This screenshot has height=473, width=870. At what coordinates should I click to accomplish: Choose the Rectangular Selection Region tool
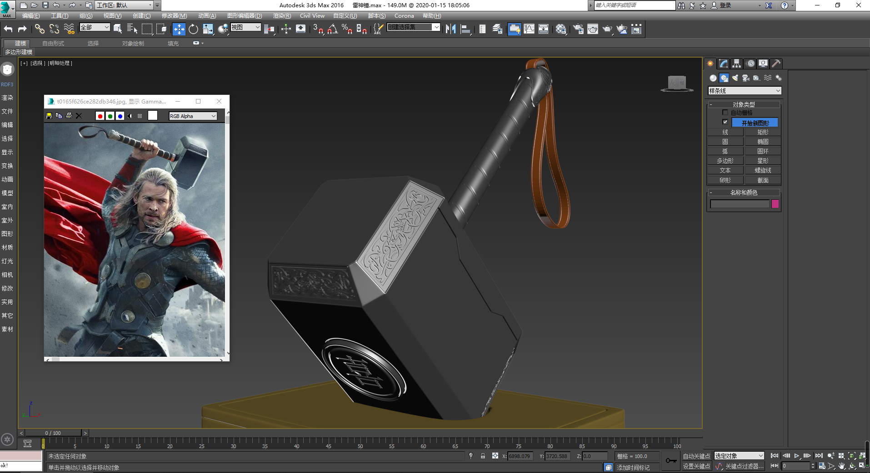click(x=147, y=29)
